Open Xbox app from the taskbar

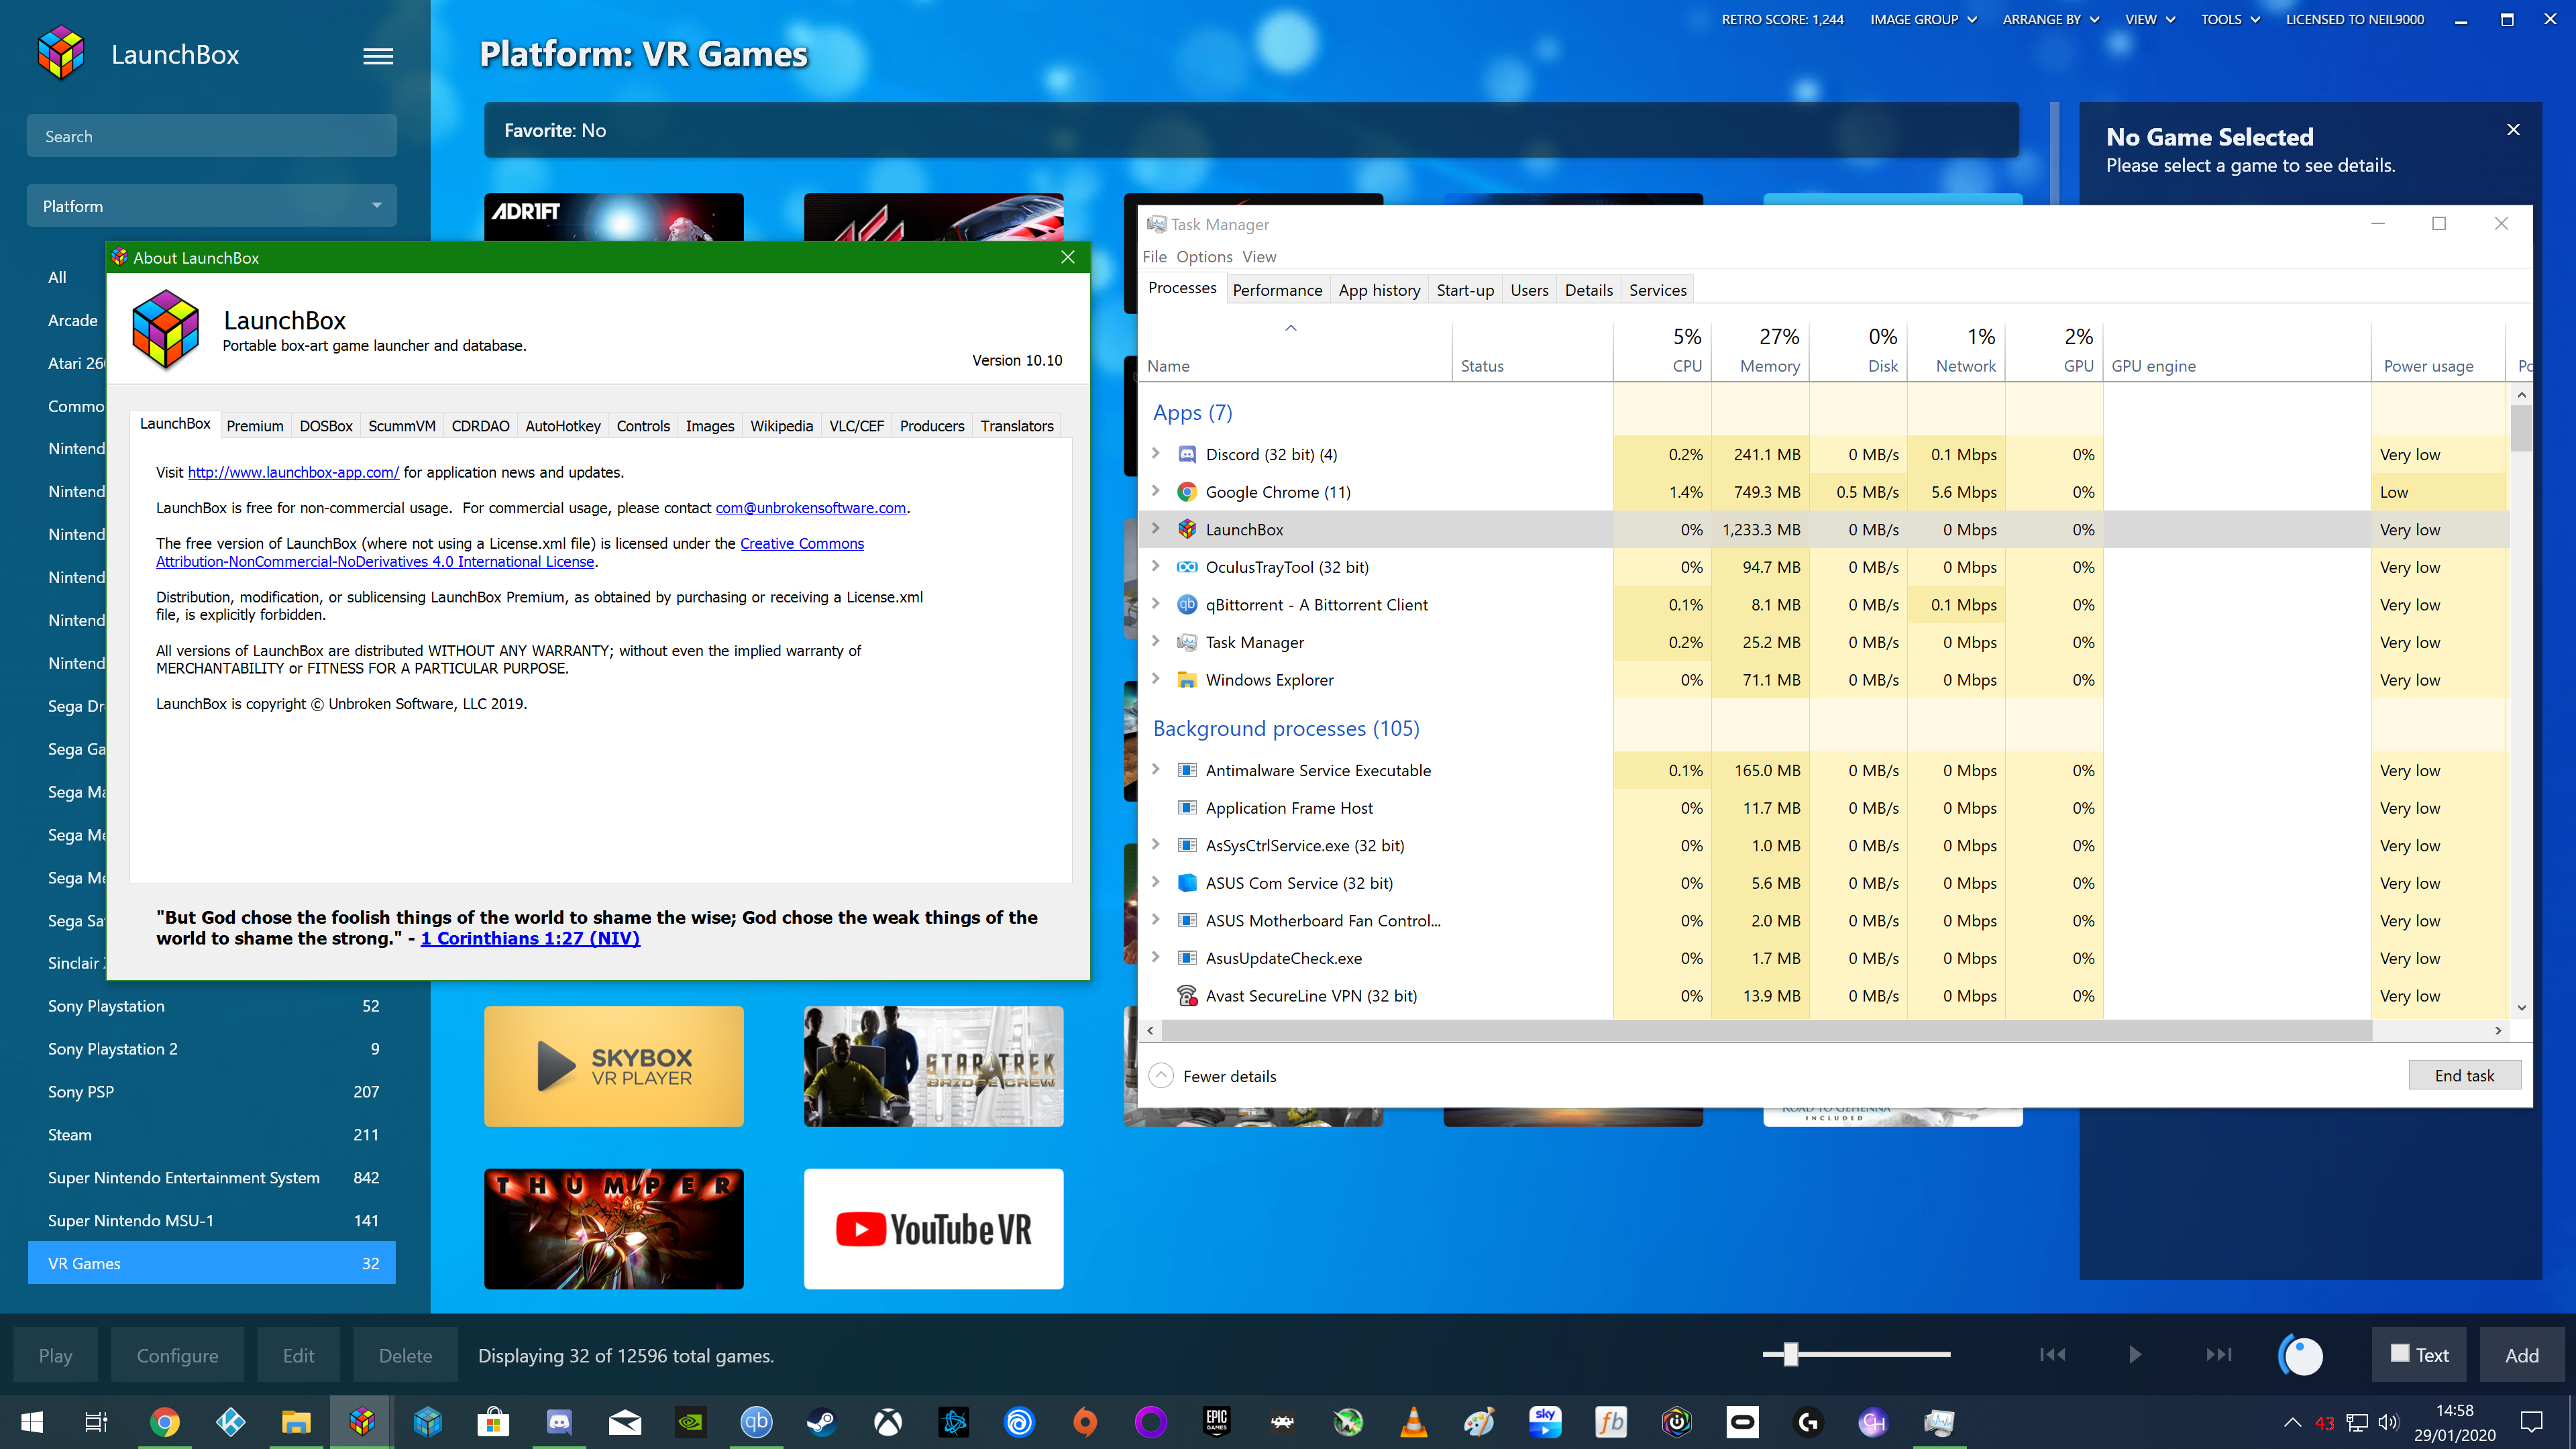[x=888, y=1422]
